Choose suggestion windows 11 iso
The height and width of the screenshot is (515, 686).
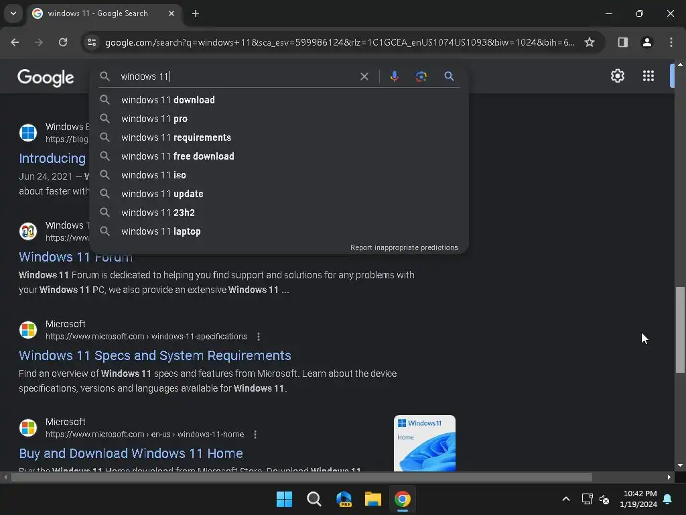[x=279, y=175]
